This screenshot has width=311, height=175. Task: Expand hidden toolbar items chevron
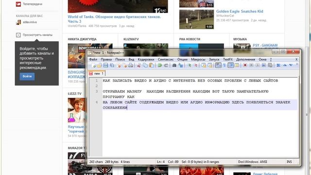tap(297, 64)
